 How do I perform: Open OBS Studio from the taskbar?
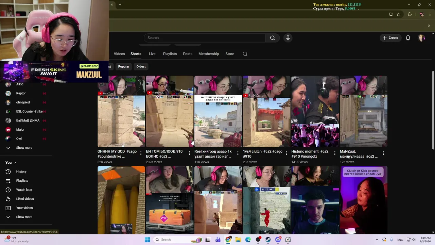coord(258,240)
